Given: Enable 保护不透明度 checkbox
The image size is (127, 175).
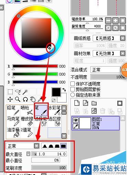Looking at the screenshot, I should click(x=72, y=84).
